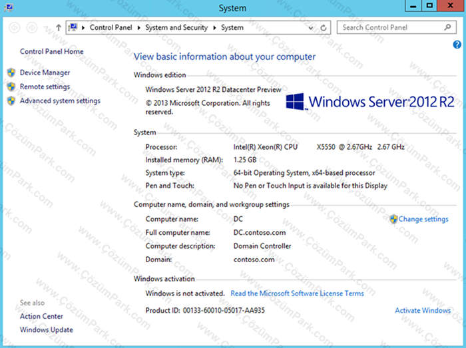Click the shield icon beside Remote settings
Image resolution: width=466 pixels, height=348 pixels.
11,87
